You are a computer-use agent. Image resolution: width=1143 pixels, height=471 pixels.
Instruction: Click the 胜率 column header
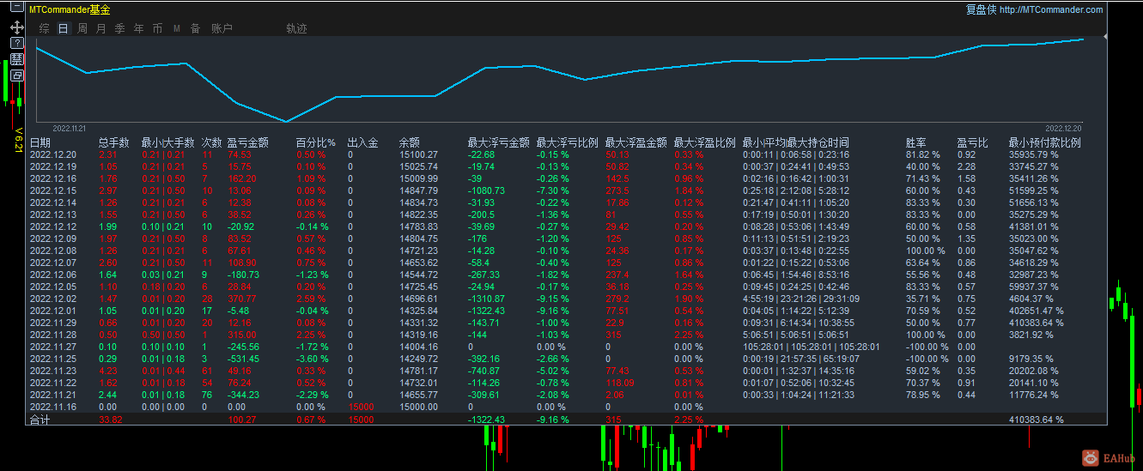916,142
